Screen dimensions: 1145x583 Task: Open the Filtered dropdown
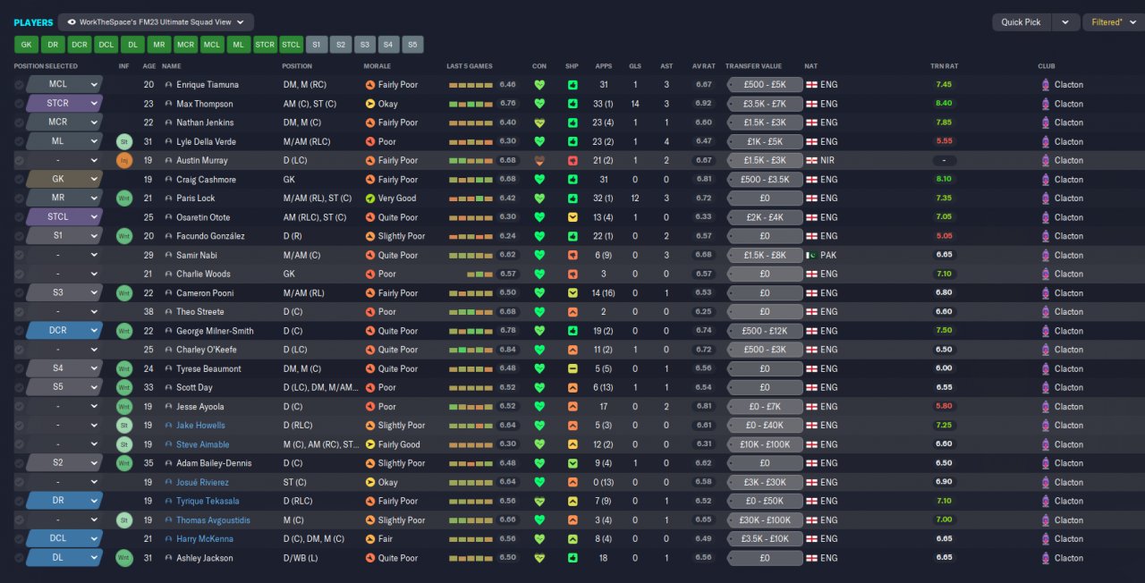tap(1113, 22)
